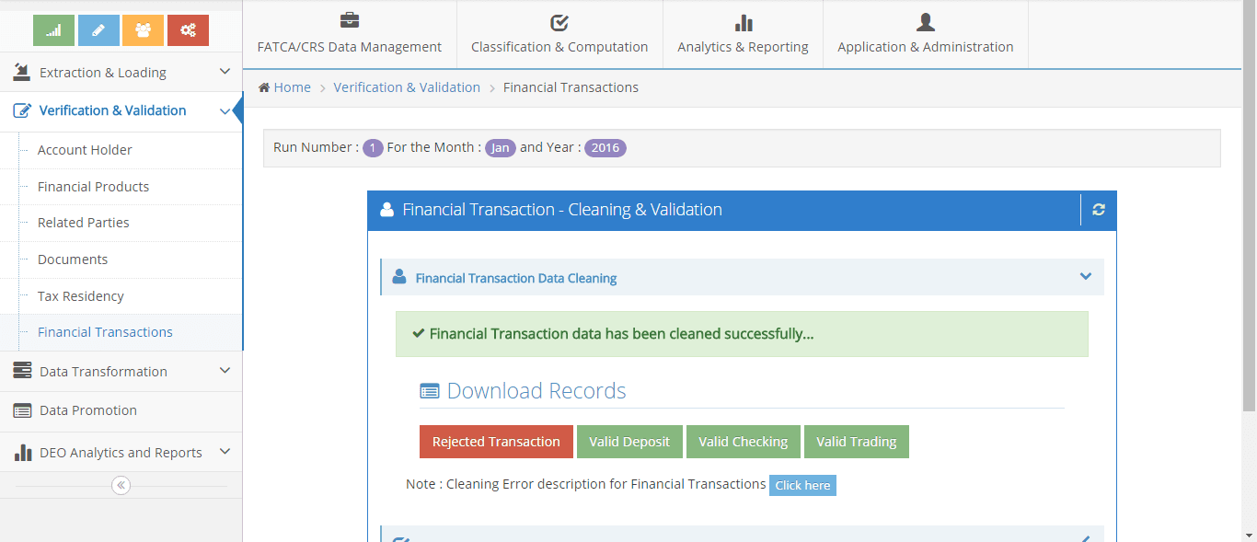Expand the DEO Analytics and Reports chevron
Image resolution: width=1257 pixels, height=542 pixels.
point(225,451)
